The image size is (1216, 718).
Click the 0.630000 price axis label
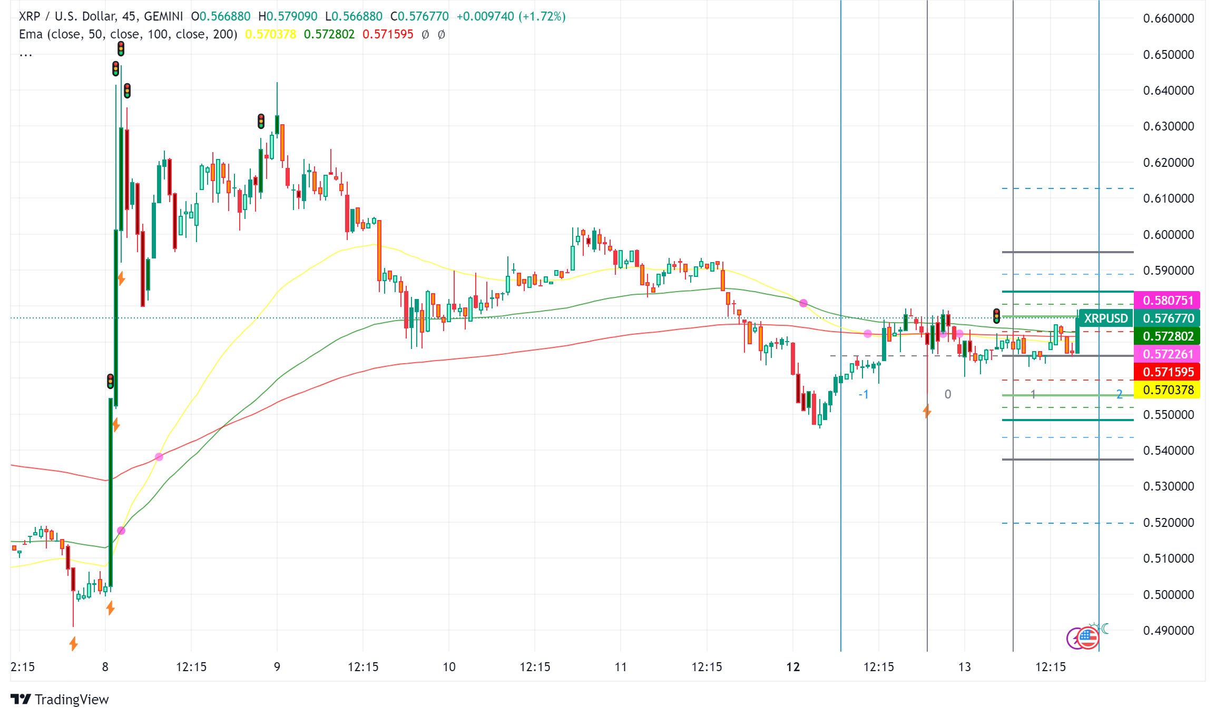click(x=1168, y=126)
